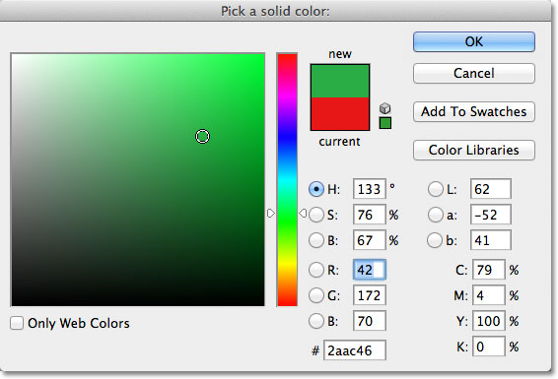Click the S field showing 76
The height and width of the screenshot is (379, 558).
(370, 215)
